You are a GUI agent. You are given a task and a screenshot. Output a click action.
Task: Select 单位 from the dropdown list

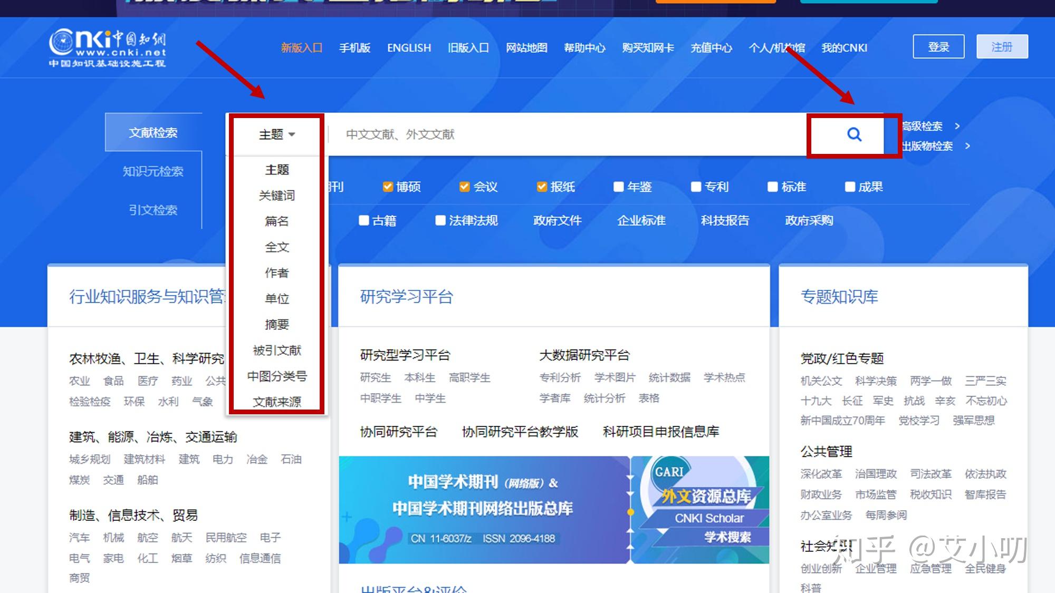[x=277, y=299]
